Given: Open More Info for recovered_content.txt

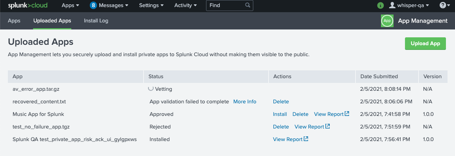Looking at the screenshot, I should (245, 102).
